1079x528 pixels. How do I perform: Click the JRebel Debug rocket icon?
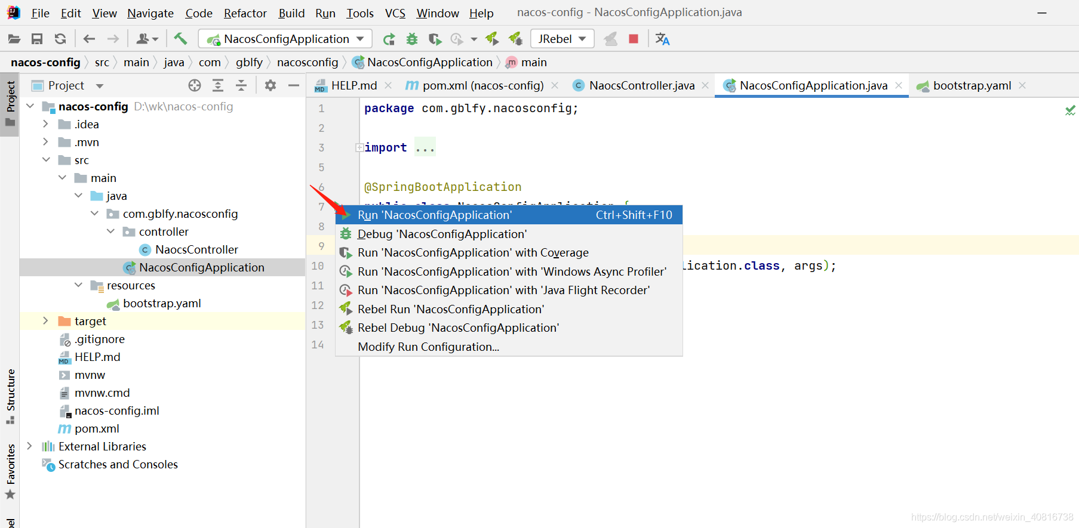(x=515, y=39)
